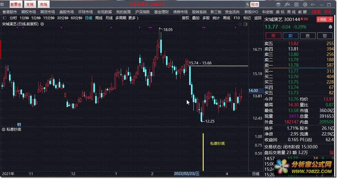This screenshot has width=338, height=179.
Task: Click the small red chart icon beside 盘后交易量
Action: [x=332, y=153]
